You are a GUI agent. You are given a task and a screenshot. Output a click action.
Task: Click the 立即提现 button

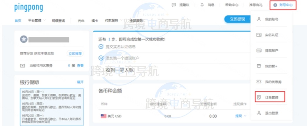pyautogui.click(x=237, y=19)
